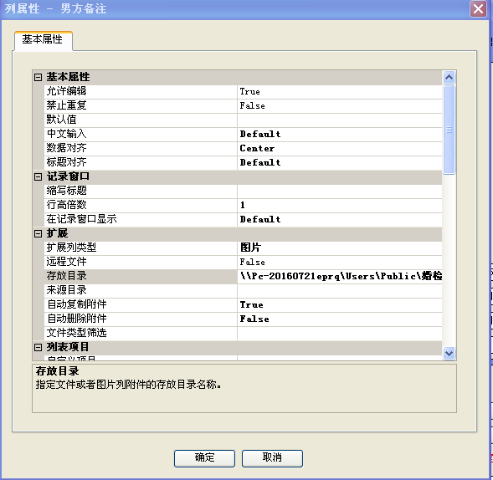This screenshot has height=480, width=493.
Task: Edit the 存放目录 path value
Action: (340, 277)
